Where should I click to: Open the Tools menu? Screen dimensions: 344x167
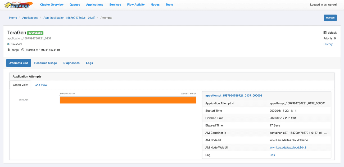169,5
